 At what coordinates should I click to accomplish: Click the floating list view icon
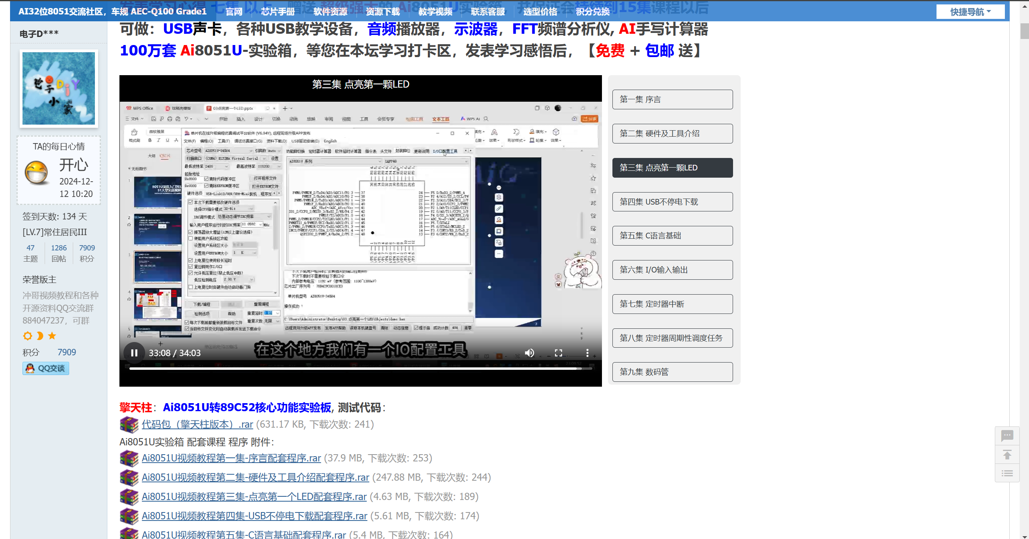[x=1007, y=473]
